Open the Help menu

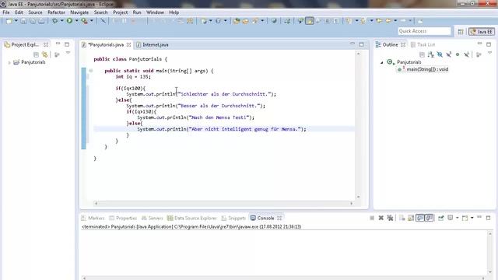(x=174, y=12)
